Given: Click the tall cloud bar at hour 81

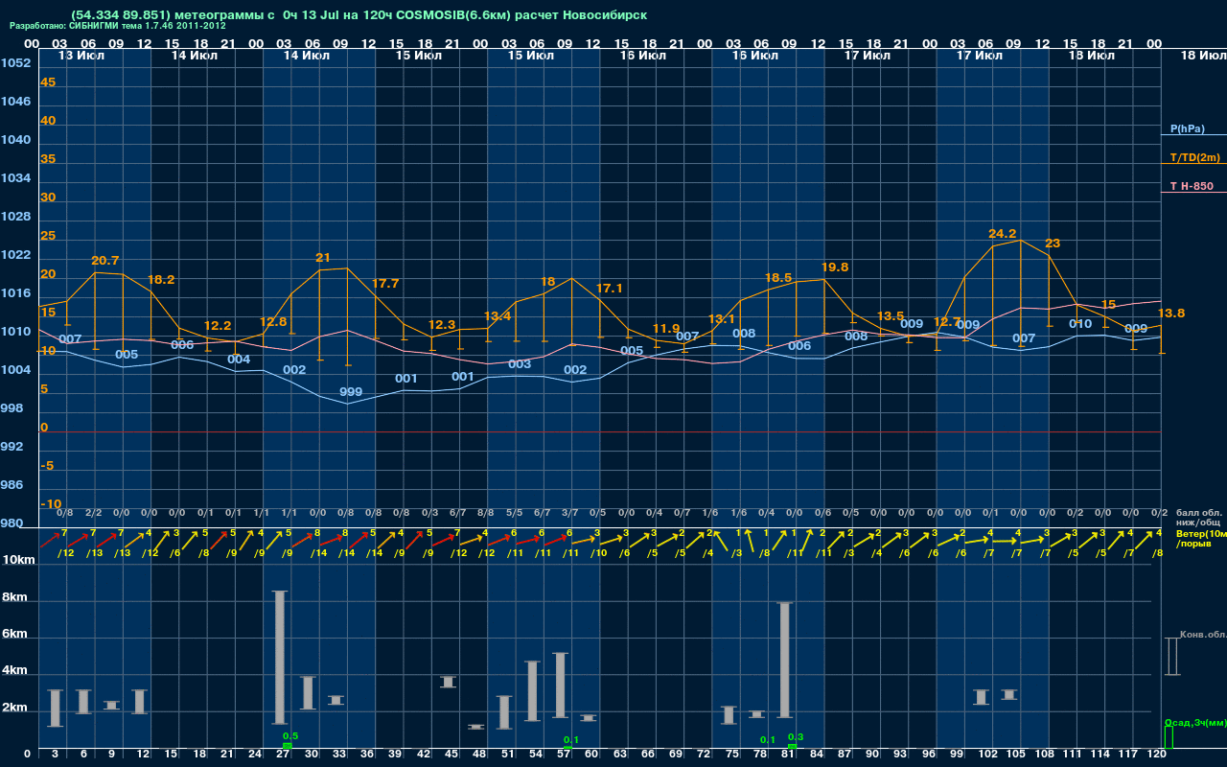Looking at the screenshot, I should point(784,660).
